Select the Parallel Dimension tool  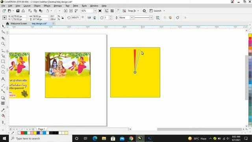point(3,86)
